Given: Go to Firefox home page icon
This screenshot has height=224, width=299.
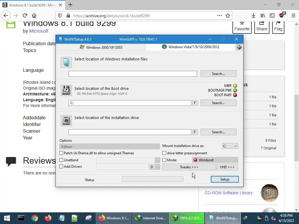Looking at the screenshot, I should click(34, 16).
